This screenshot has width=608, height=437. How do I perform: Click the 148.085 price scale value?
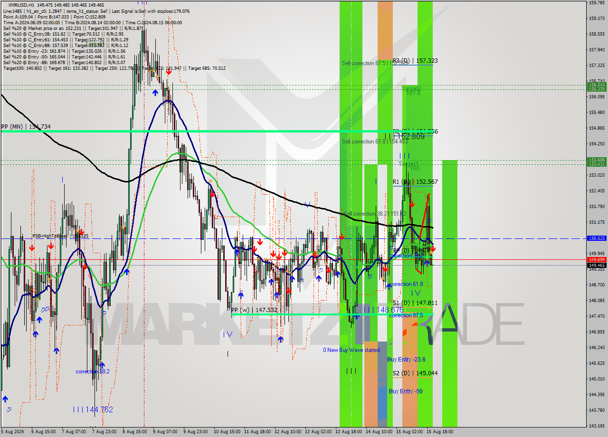597,301
